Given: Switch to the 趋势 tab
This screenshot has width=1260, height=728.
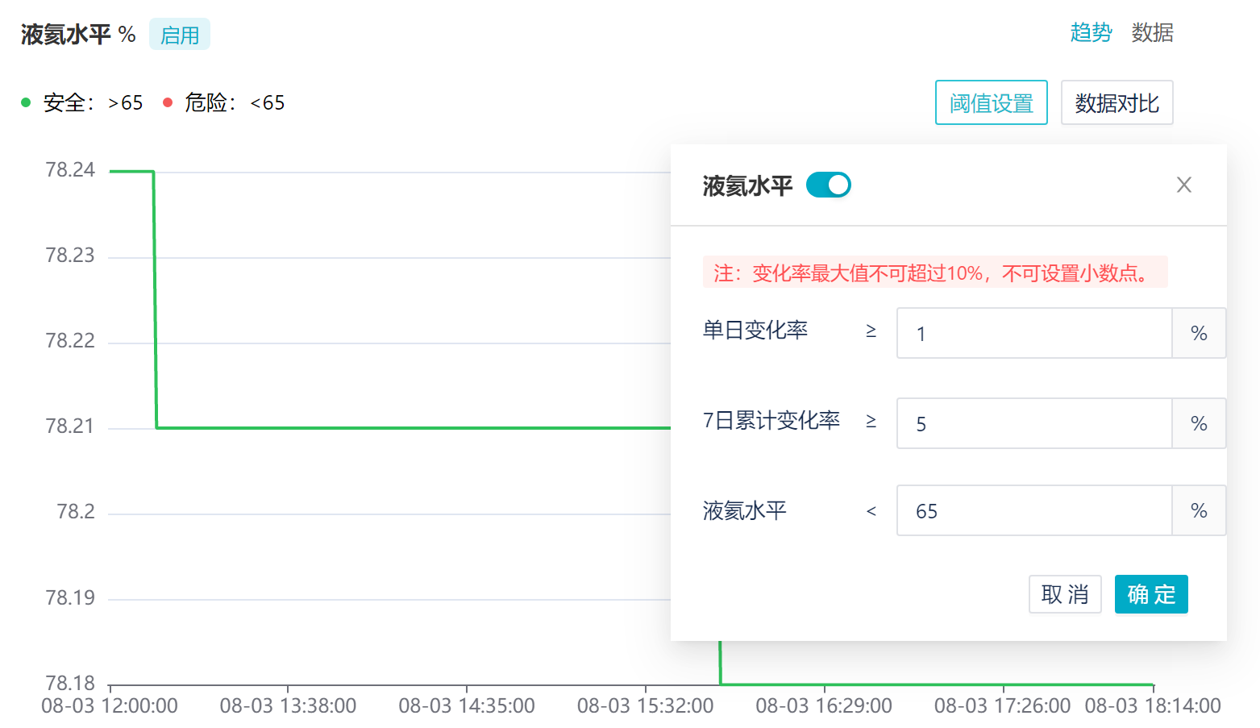Looking at the screenshot, I should pyautogui.click(x=1091, y=33).
